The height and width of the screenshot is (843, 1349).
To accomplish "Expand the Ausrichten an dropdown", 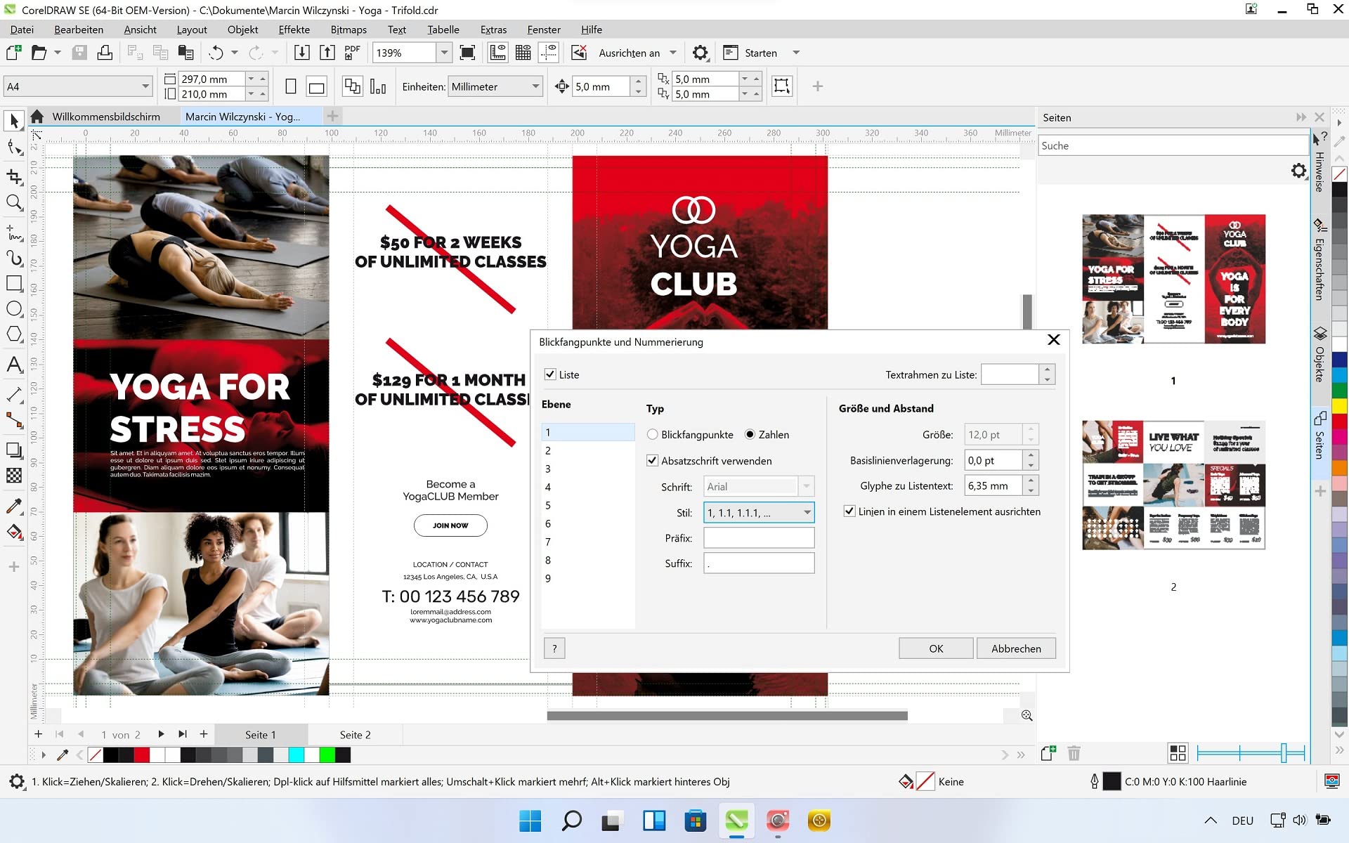I will [673, 53].
